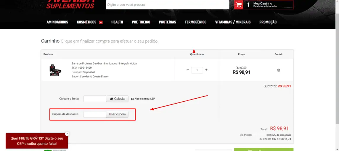The image size is (339, 151).
Task: Click the search box 'Digite o que você procura'
Action: pos(168,5)
